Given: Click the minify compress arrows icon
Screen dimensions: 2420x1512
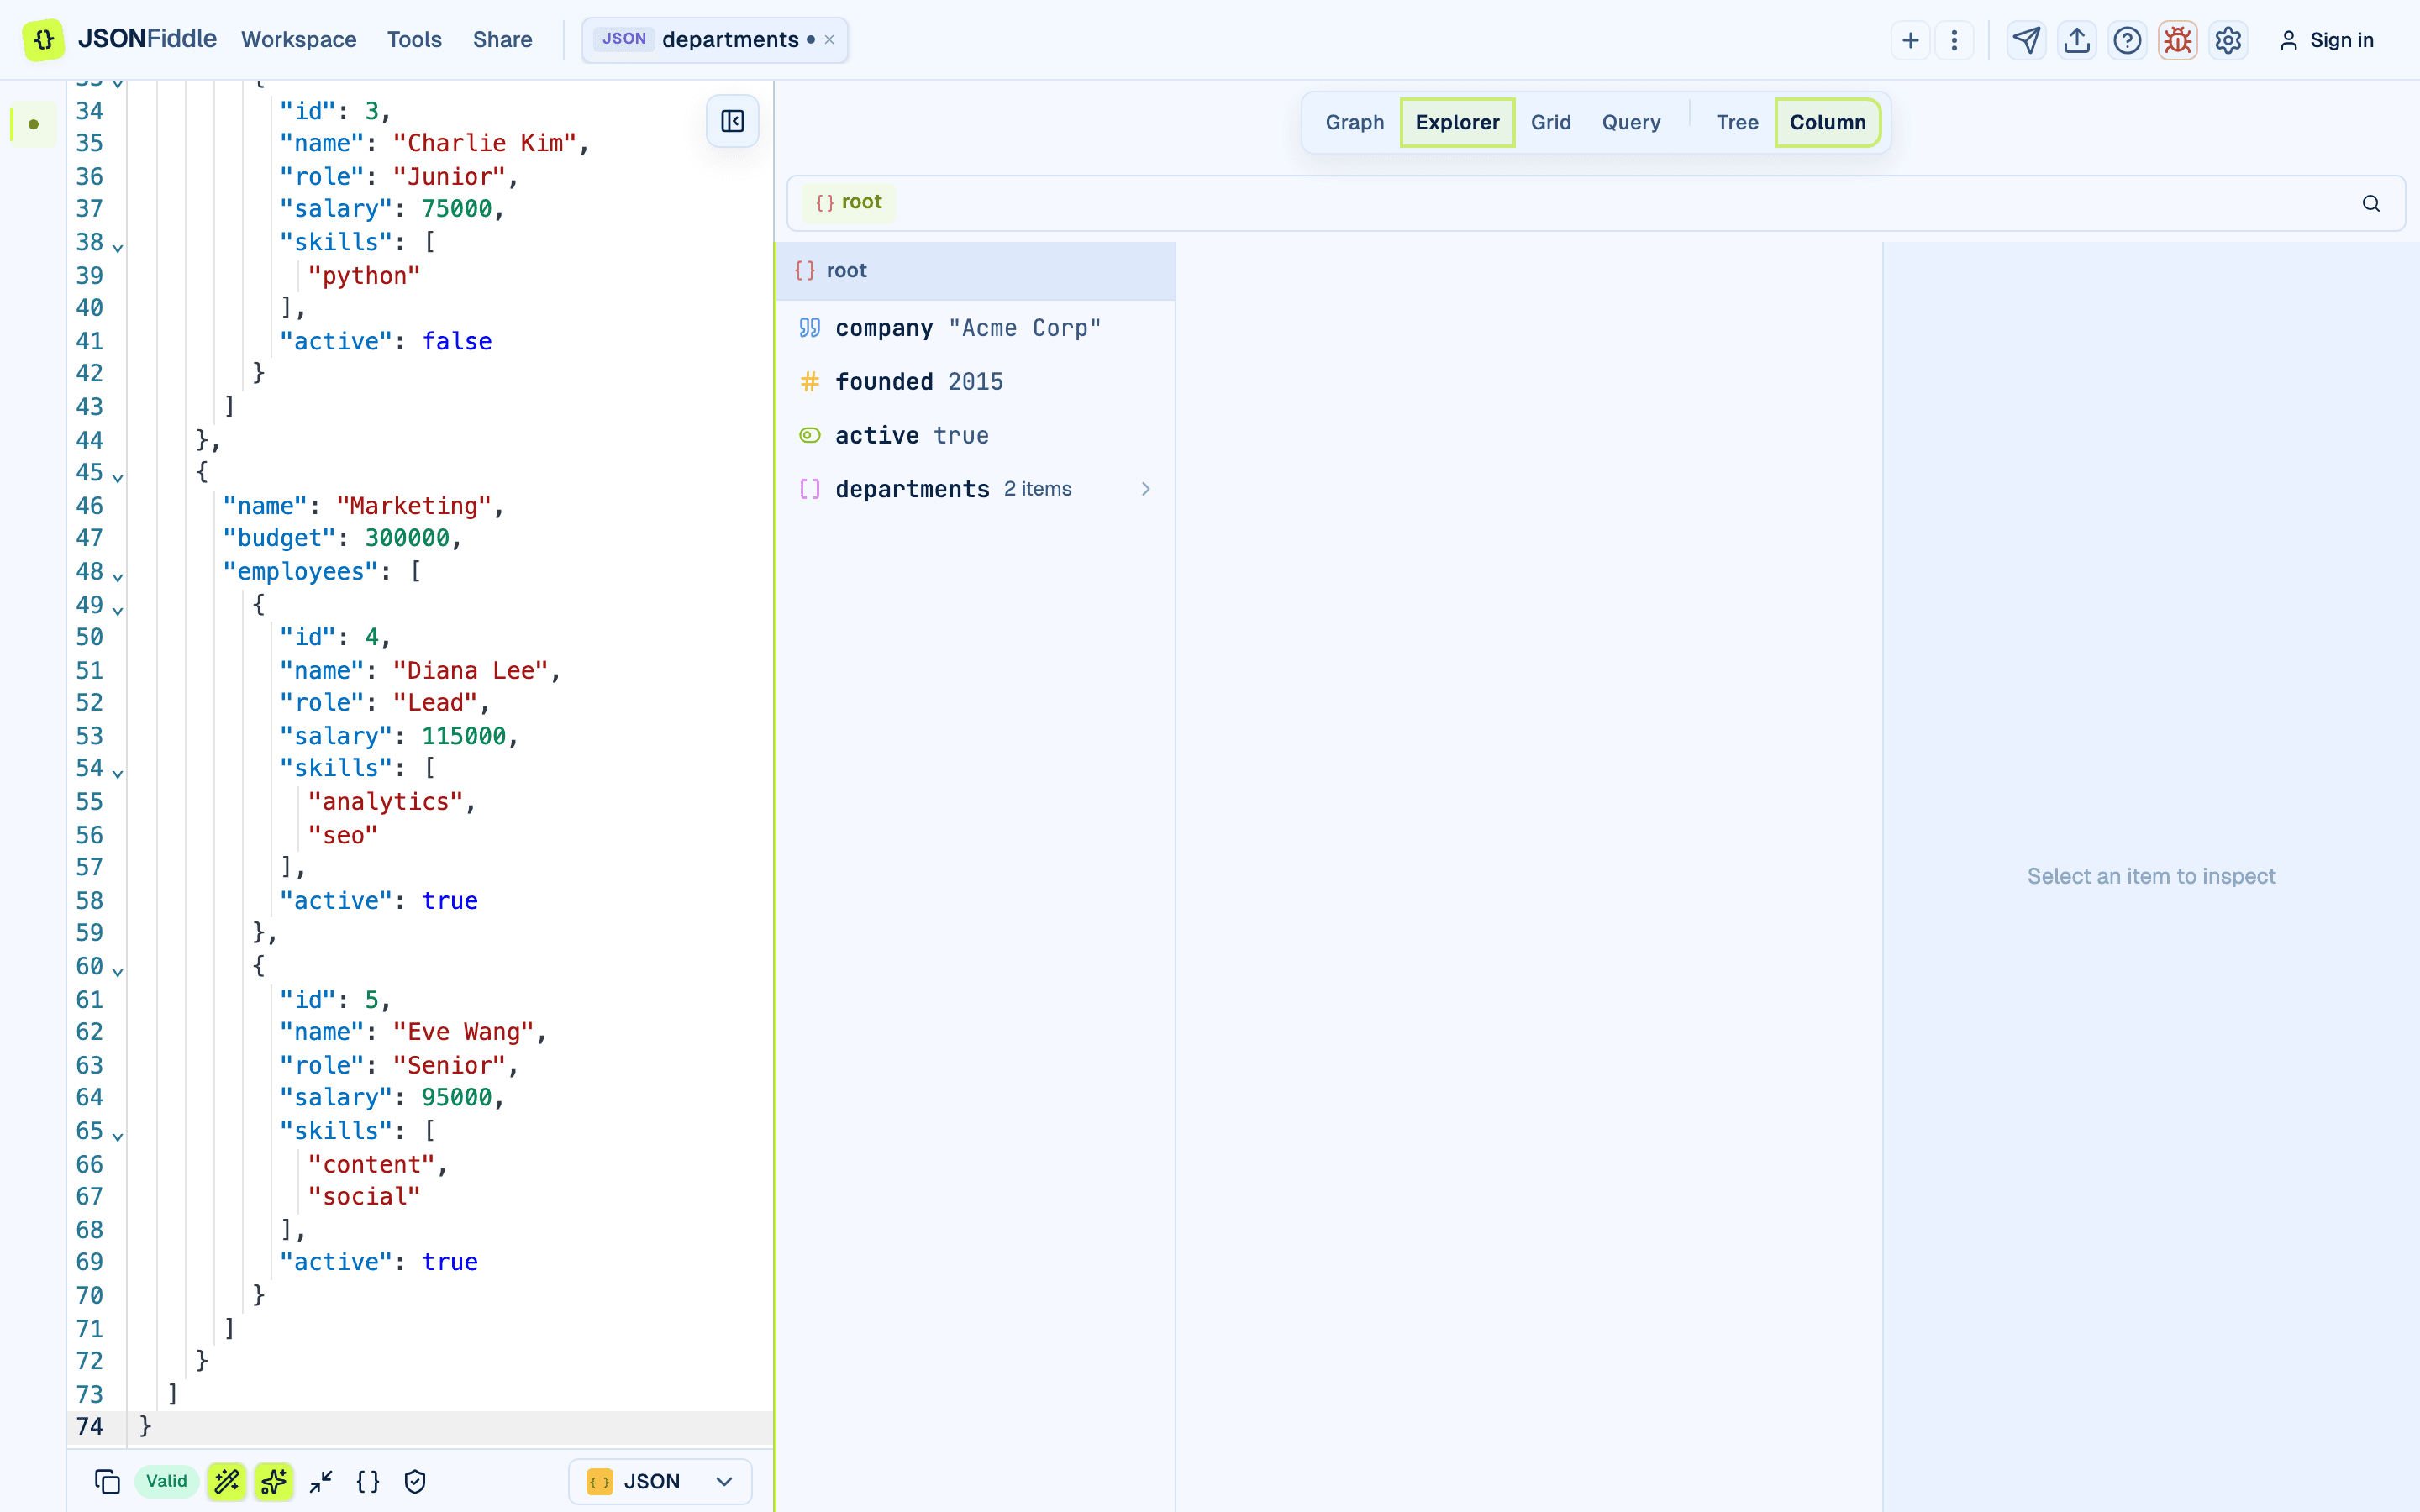Looking at the screenshot, I should click(321, 1481).
